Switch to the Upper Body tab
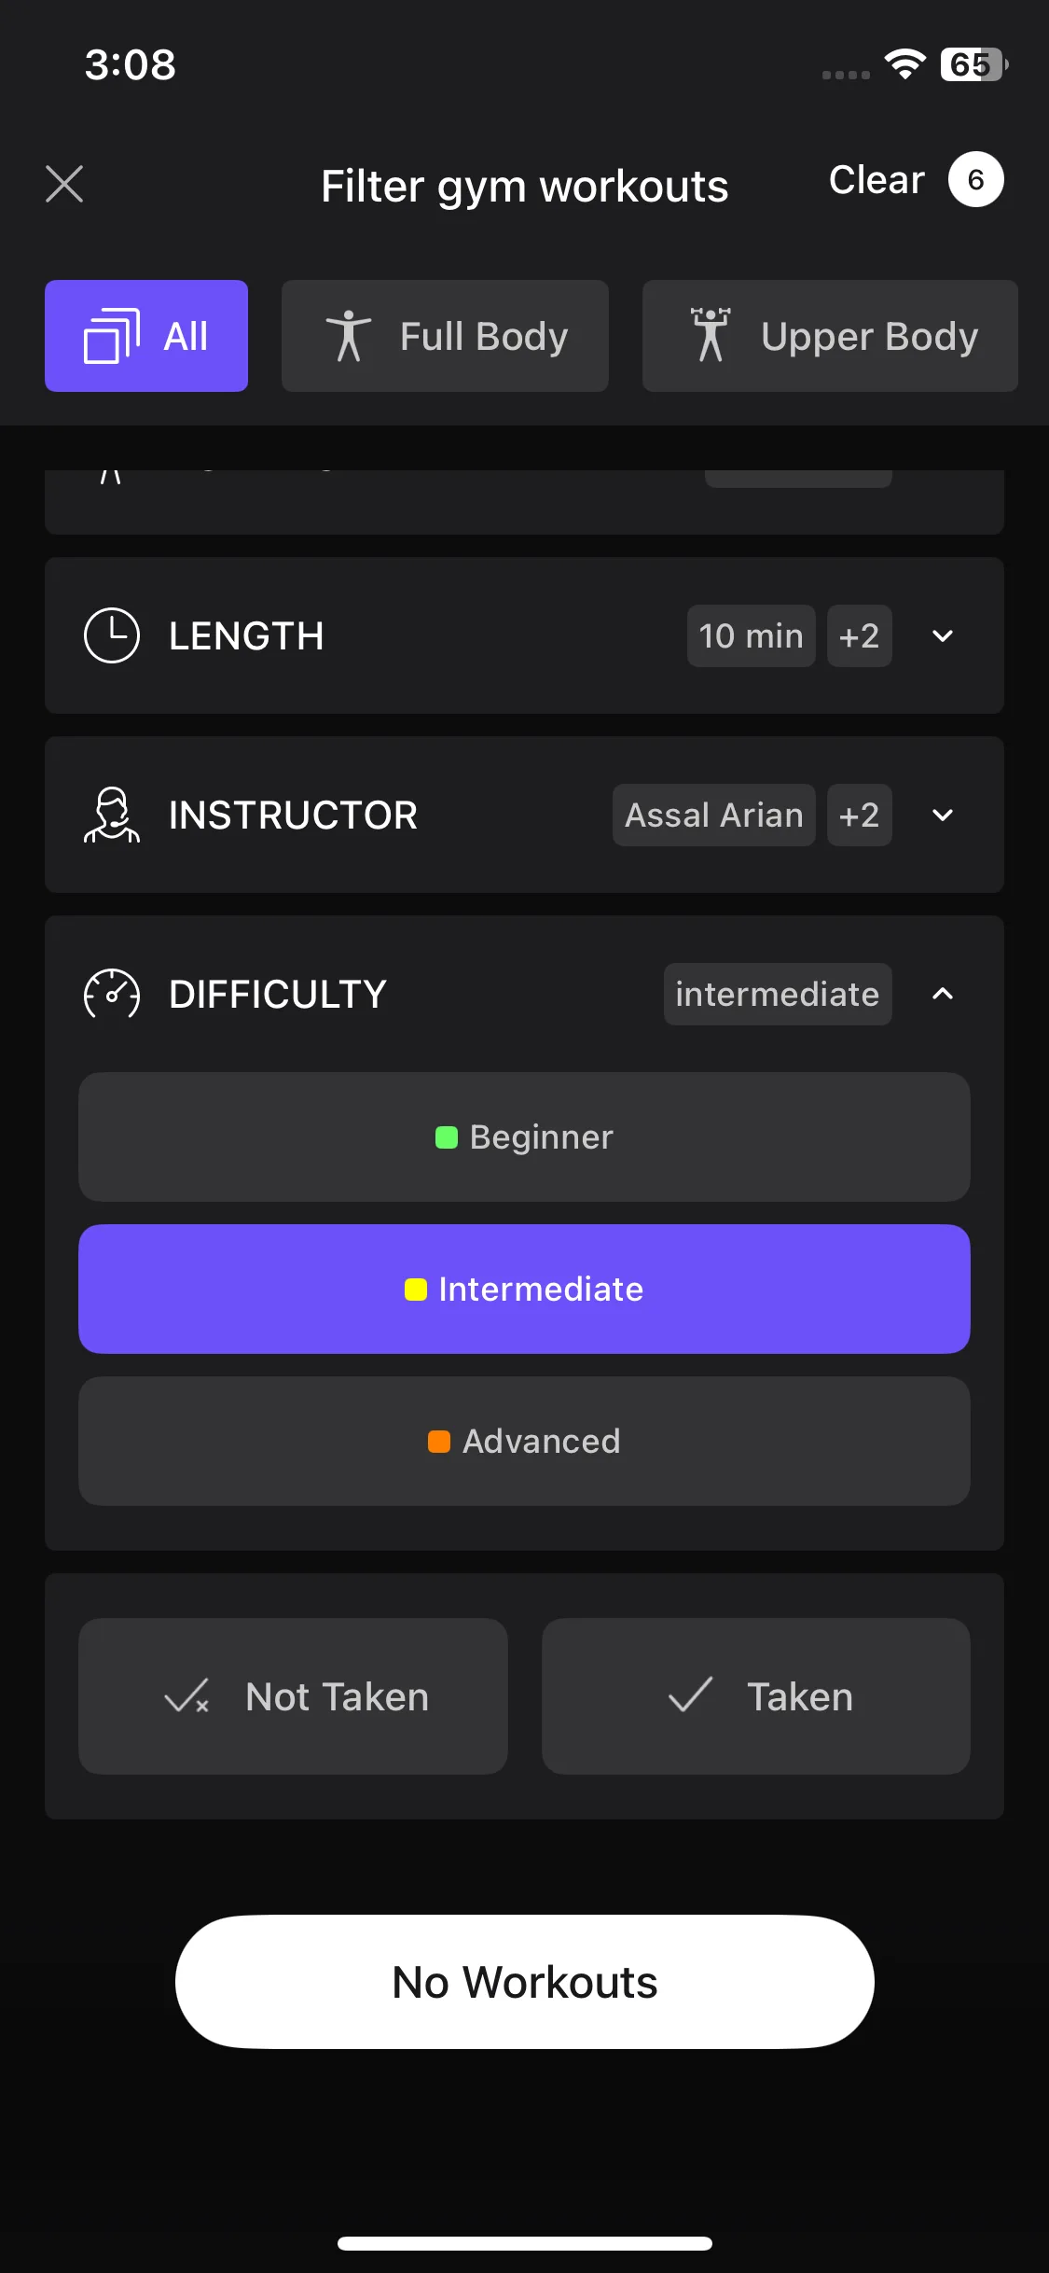This screenshot has height=2273, width=1049. pyautogui.click(x=830, y=336)
